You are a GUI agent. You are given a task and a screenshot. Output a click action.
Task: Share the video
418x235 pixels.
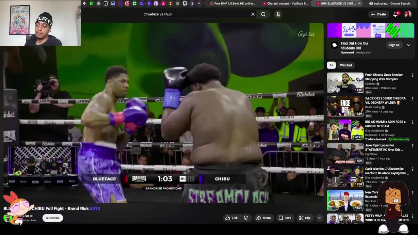[264, 218]
